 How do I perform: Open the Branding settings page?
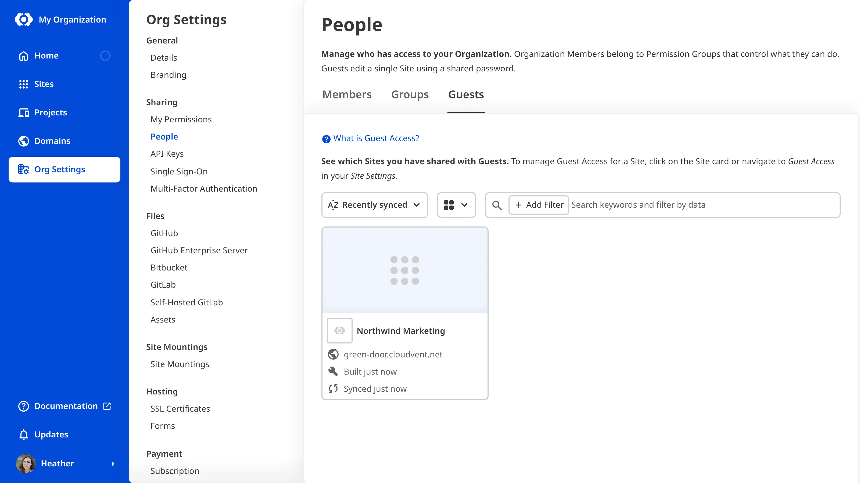point(168,75)
